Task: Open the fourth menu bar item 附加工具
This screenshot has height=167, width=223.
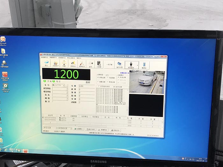Action: (71, 58)
